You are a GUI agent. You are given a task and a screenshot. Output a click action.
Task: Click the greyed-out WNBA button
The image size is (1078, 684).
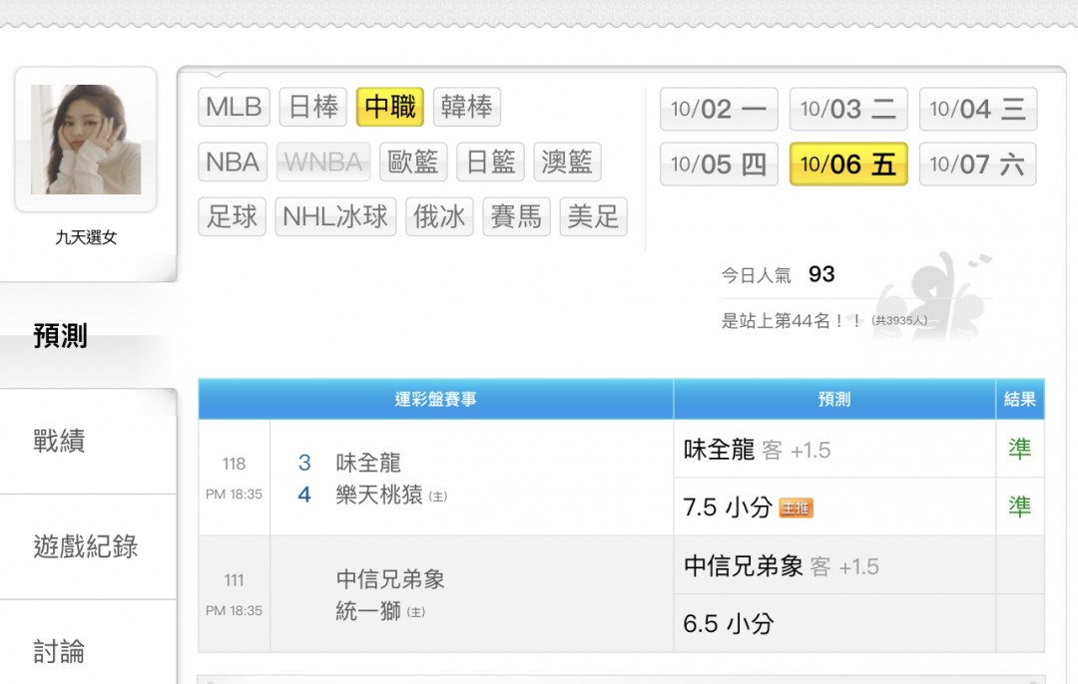(323, 163)
